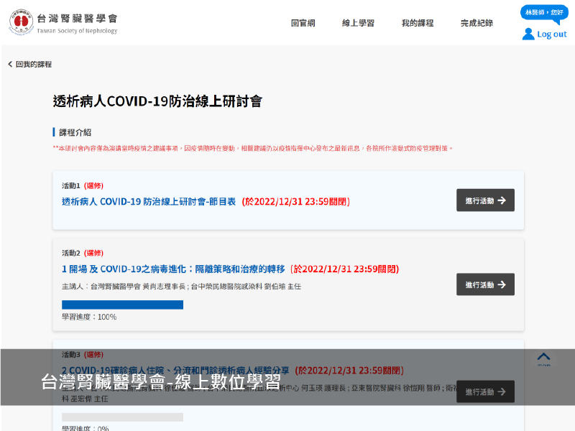Click the 學習進度：100% text

89,317
